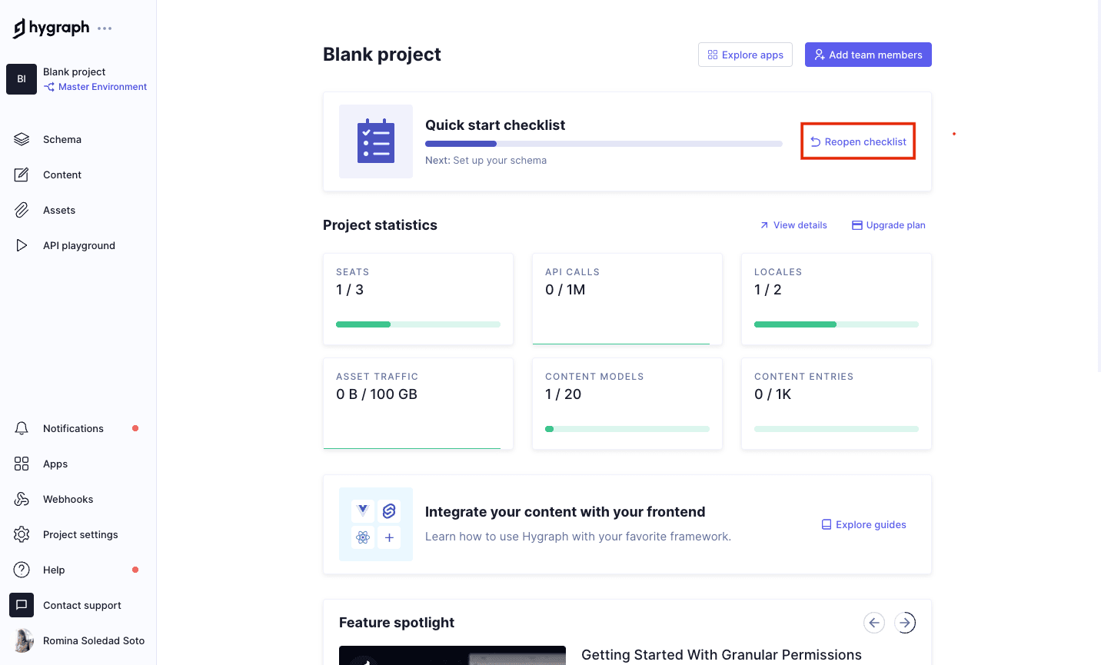This screenshot has height=665, width=1101.
Task: Open Project settings
Action: click(81, 534)
